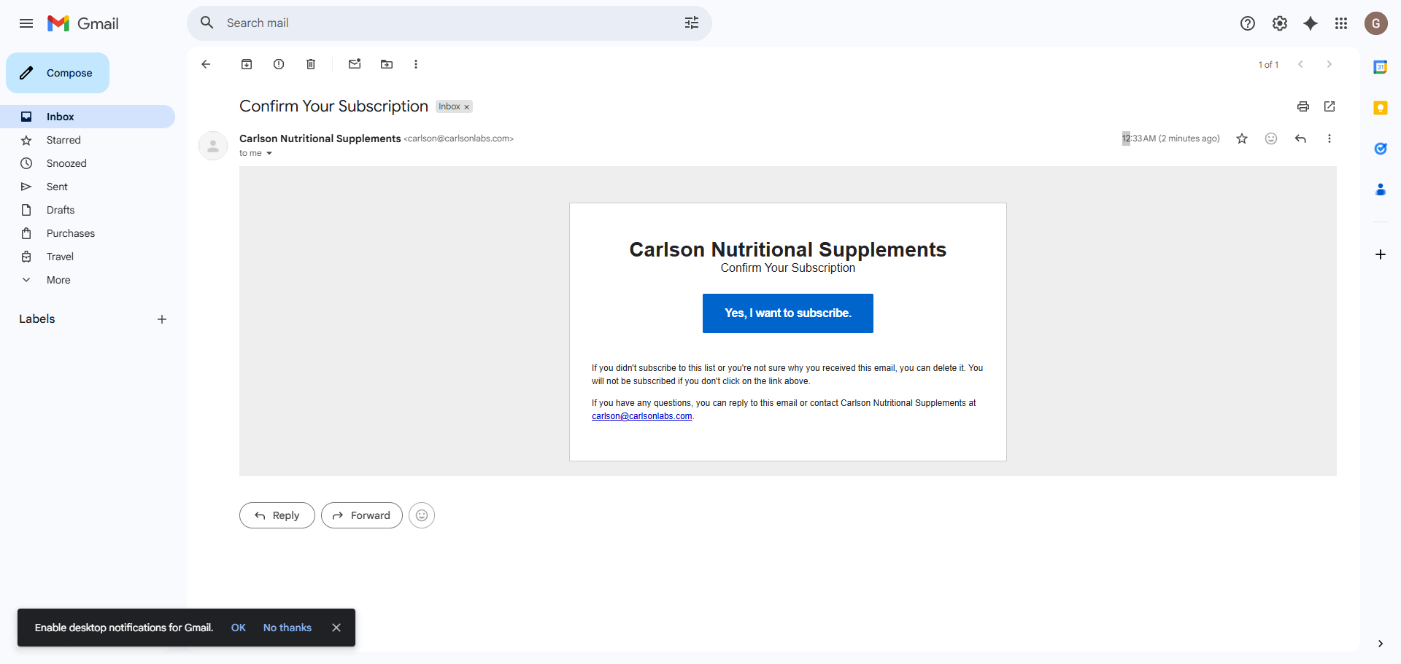Screen dimensions: 1401x664
Task: Open the email in a new window
Action: pos(1329,106)
